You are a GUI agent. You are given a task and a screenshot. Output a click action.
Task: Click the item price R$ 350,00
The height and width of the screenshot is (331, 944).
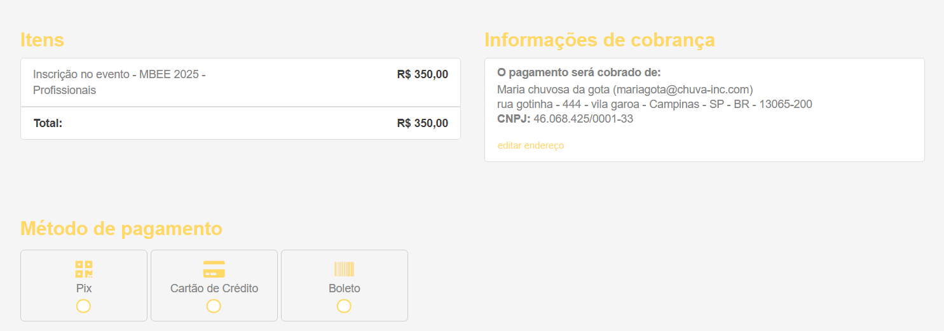(x=423, y=74)
